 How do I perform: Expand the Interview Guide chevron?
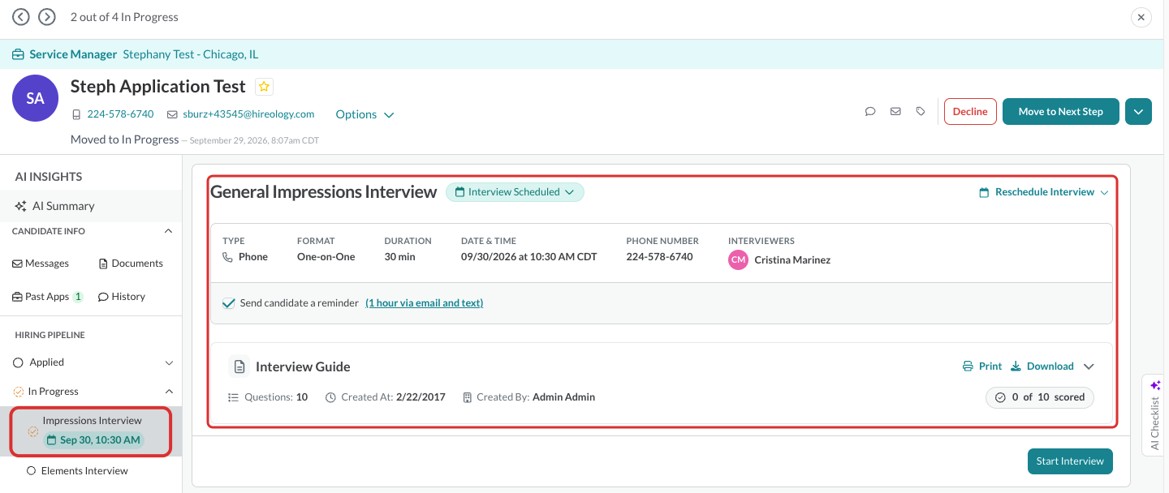point(1089,367)
